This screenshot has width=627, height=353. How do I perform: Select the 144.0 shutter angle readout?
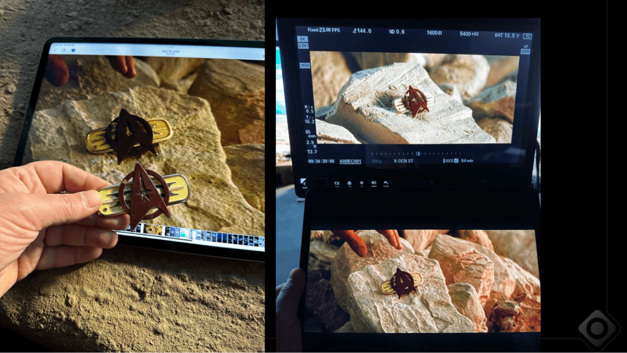(x=362, y=31)
